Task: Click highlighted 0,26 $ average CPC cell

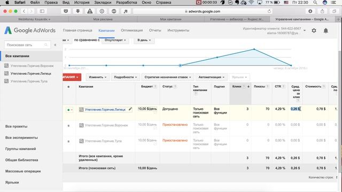Action: point(295,109)
